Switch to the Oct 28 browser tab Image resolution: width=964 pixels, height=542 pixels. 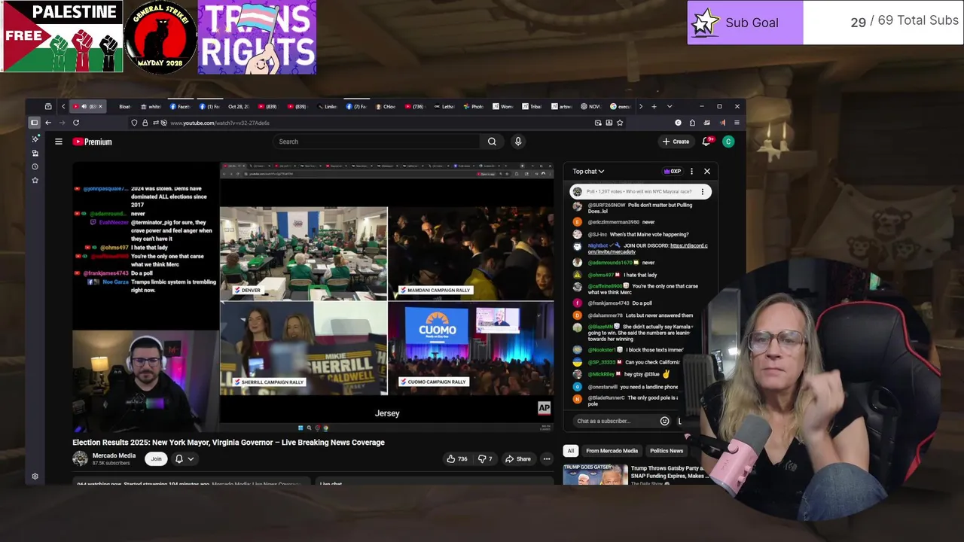(239, 106)
